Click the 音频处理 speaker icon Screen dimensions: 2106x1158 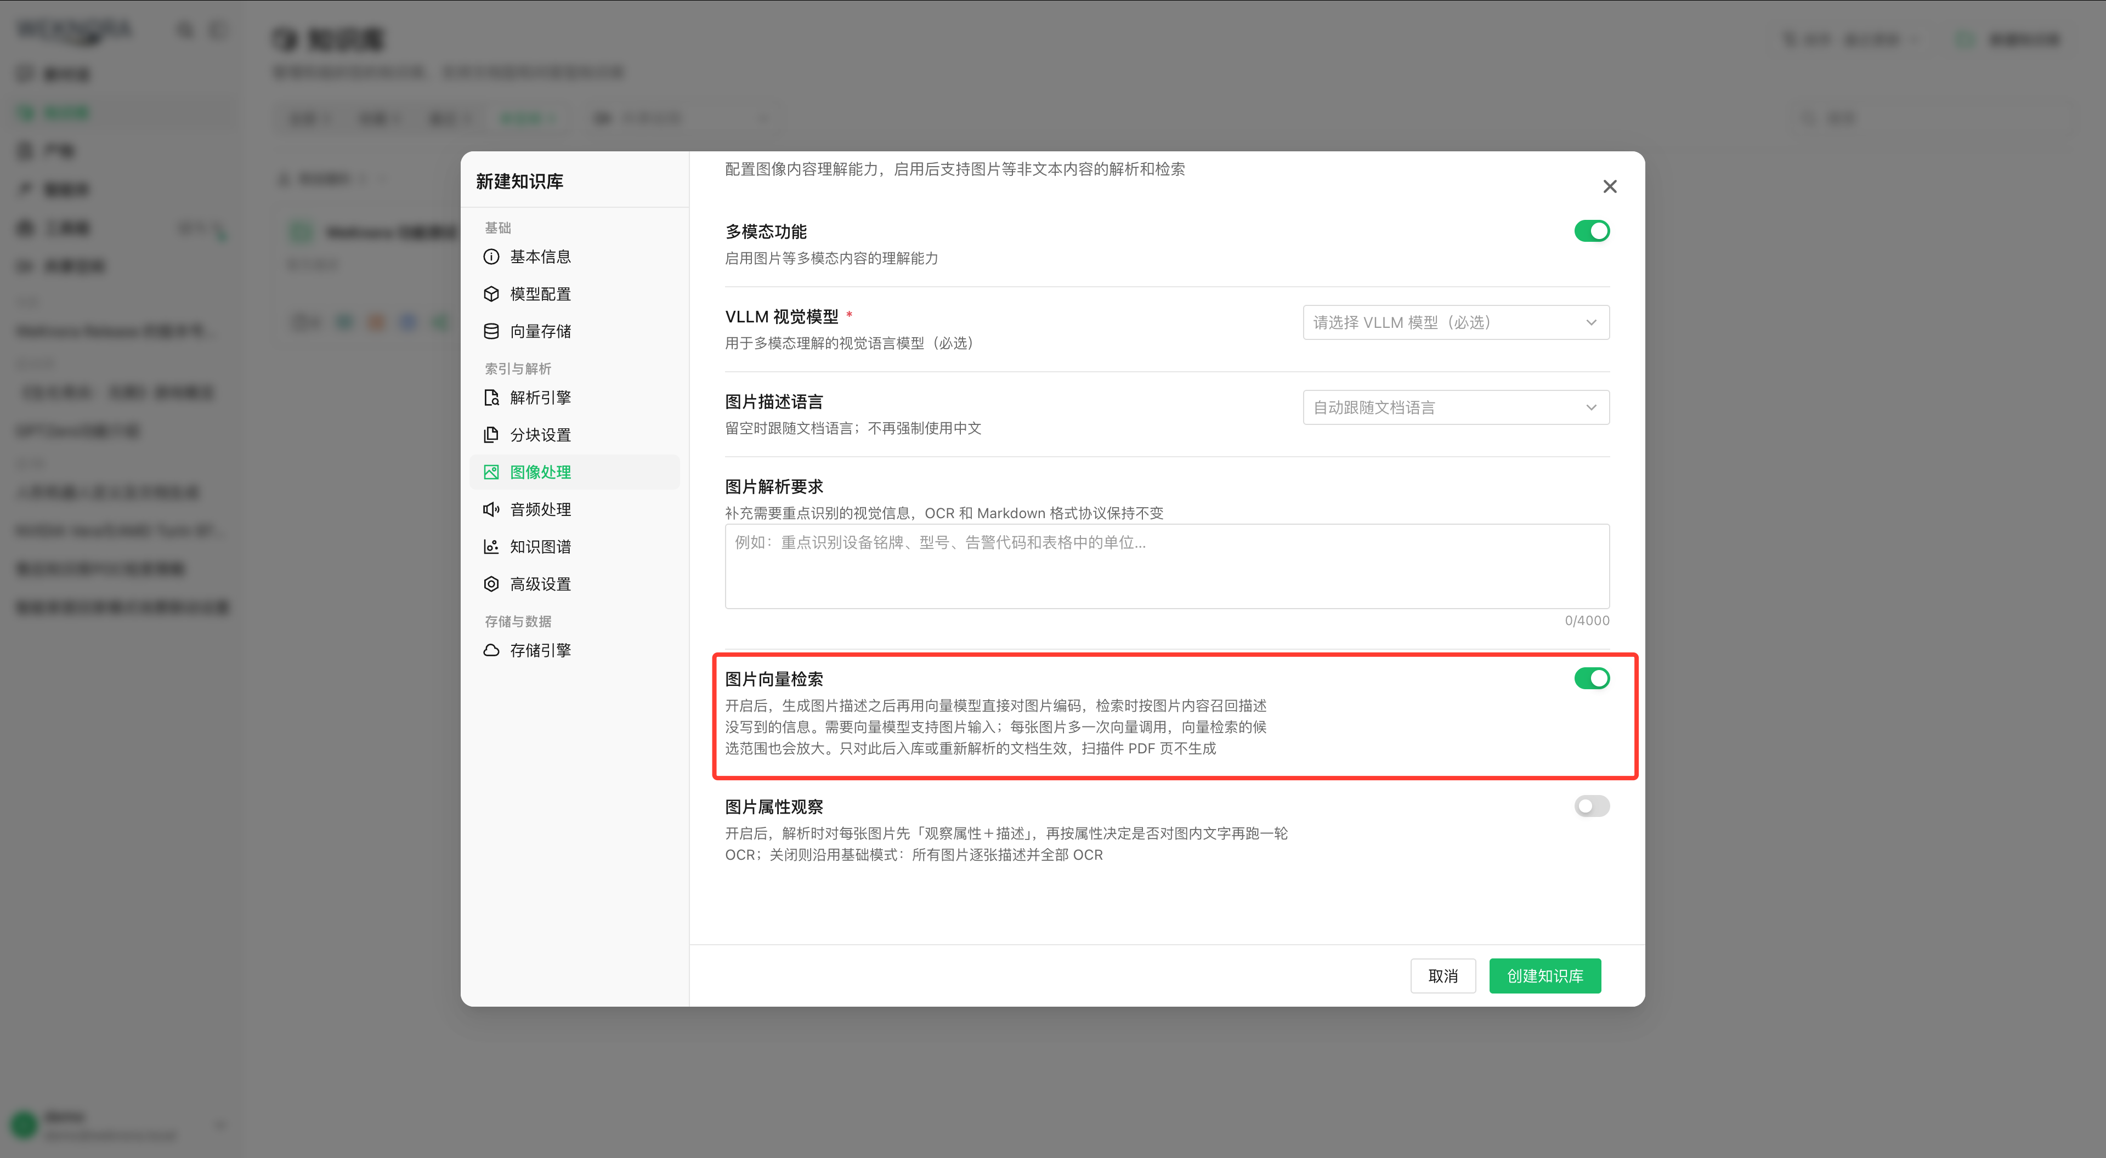coord(491,509)
